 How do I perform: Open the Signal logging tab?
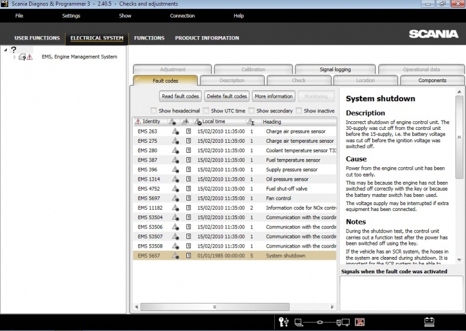coord(336,69)
